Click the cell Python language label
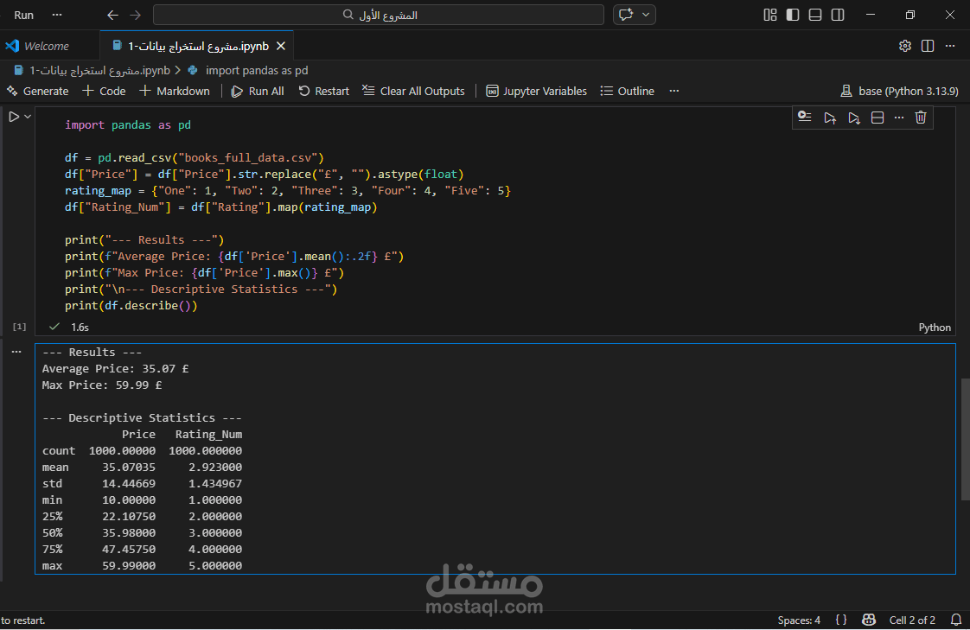This screenshot has width=970, height=630. (934, 328)
